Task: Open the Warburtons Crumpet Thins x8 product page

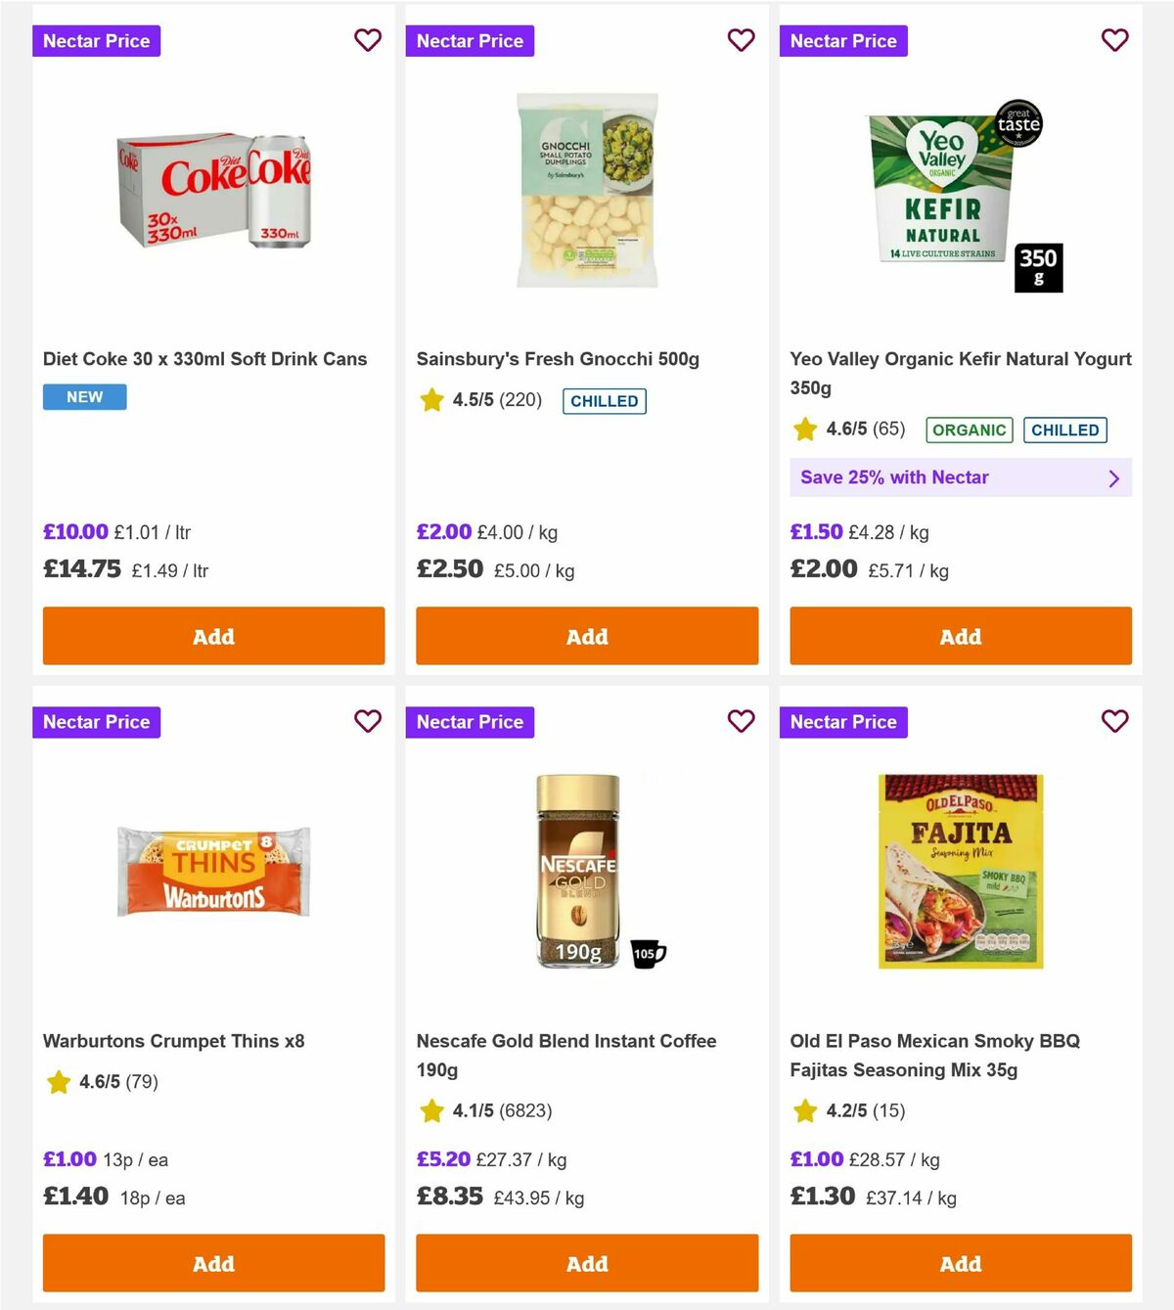Action: pos(171,1041)
